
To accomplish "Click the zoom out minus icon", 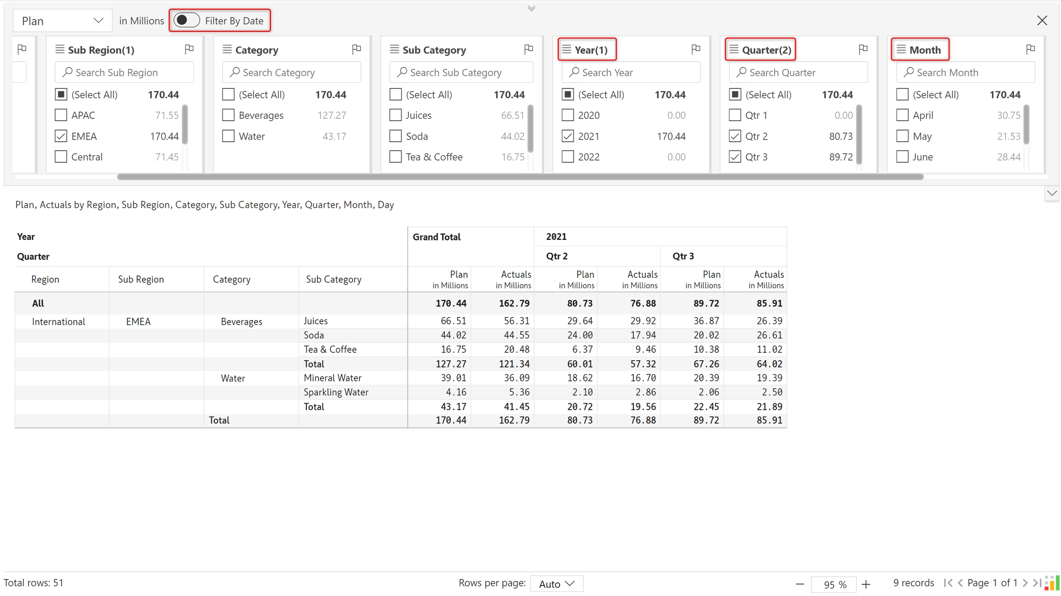I will [800, 584].
